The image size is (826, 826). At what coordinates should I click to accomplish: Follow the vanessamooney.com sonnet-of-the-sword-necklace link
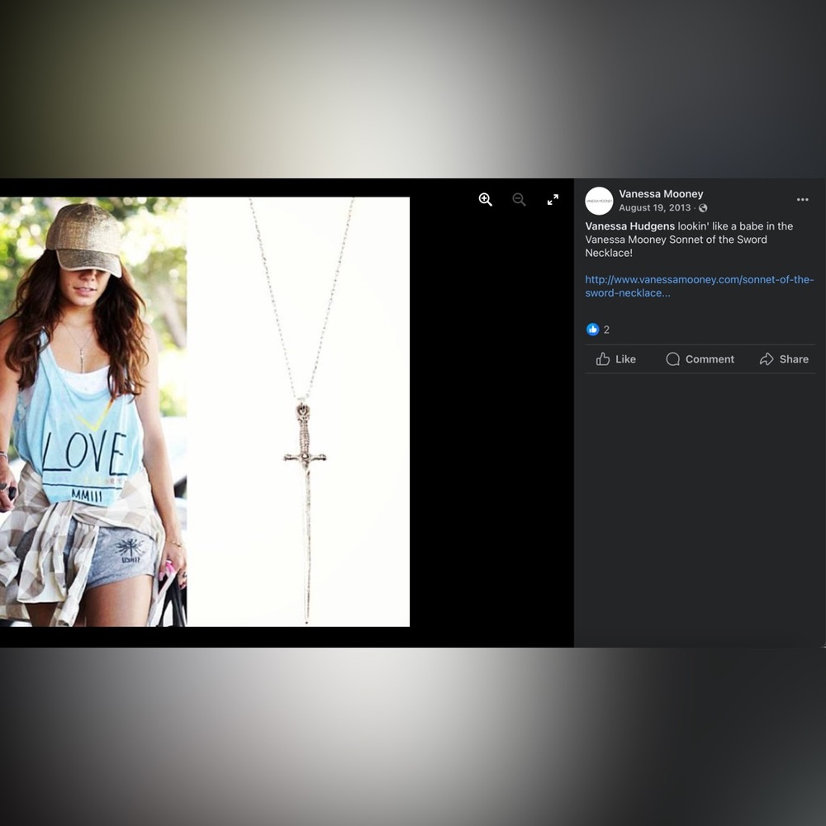699,286
